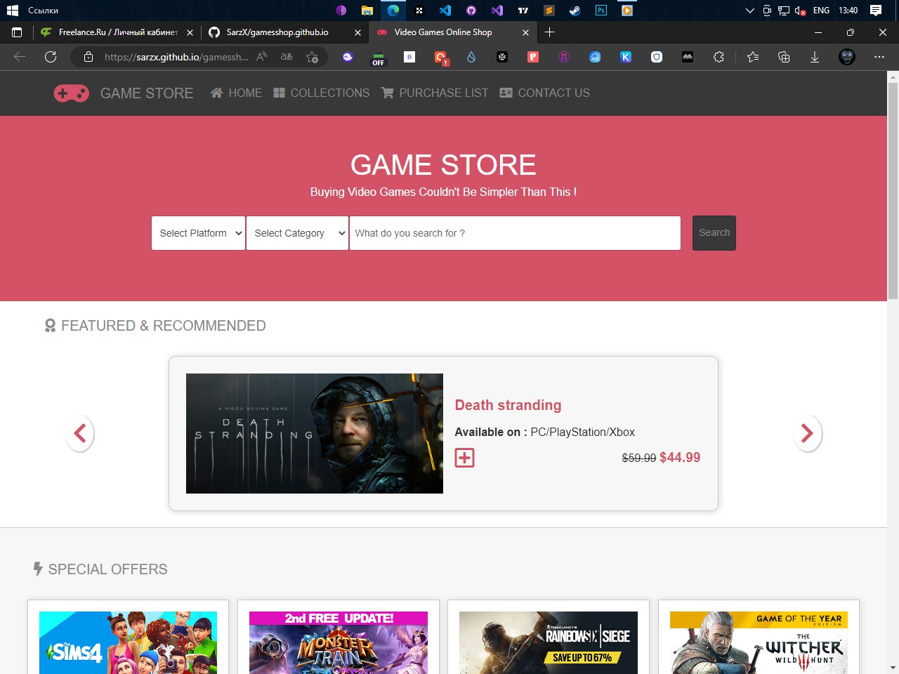Click the GAME STORE brand link

pyautogui.click(x=147, y=93)
